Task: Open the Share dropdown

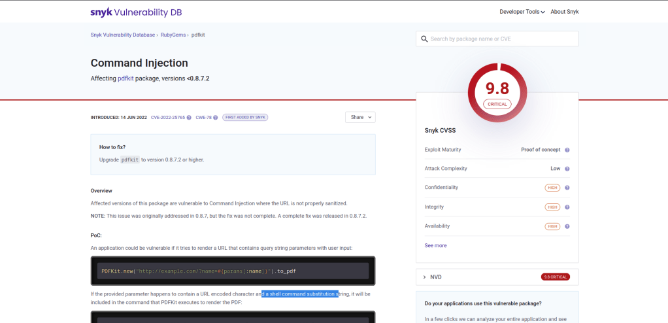Action: pyautogui.click(x=361, y=117)
